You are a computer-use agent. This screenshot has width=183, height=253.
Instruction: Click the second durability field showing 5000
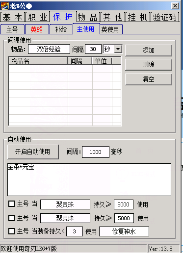[124, 218]
